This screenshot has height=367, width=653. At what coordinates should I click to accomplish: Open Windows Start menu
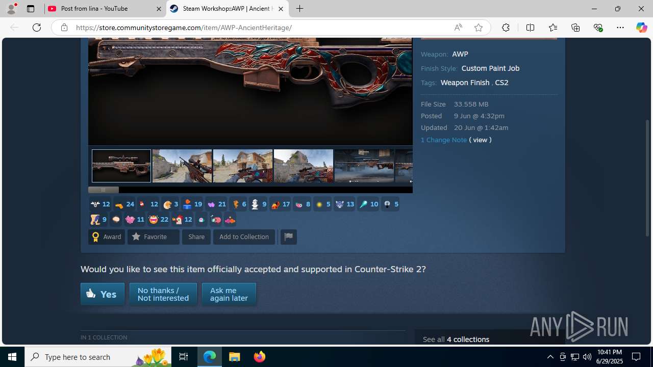point(12,357)
